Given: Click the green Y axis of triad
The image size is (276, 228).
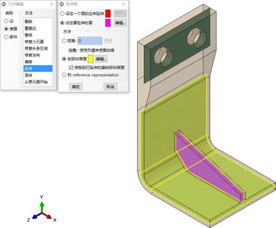Looking at the screenshot, I should [x=41, y=206].
